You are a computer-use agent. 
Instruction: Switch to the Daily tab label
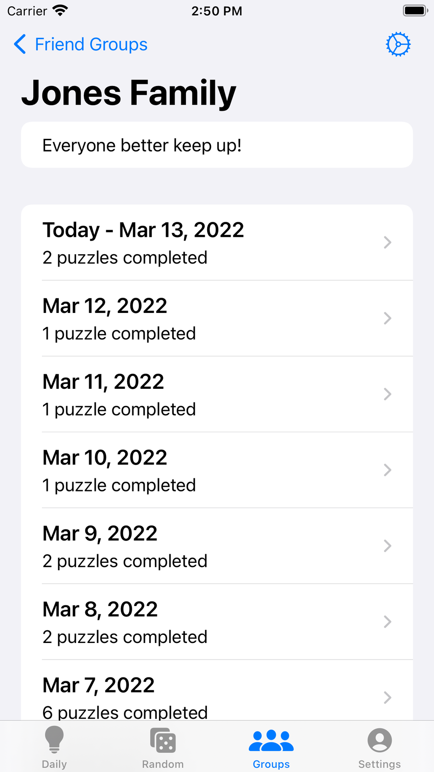[54, 764]
